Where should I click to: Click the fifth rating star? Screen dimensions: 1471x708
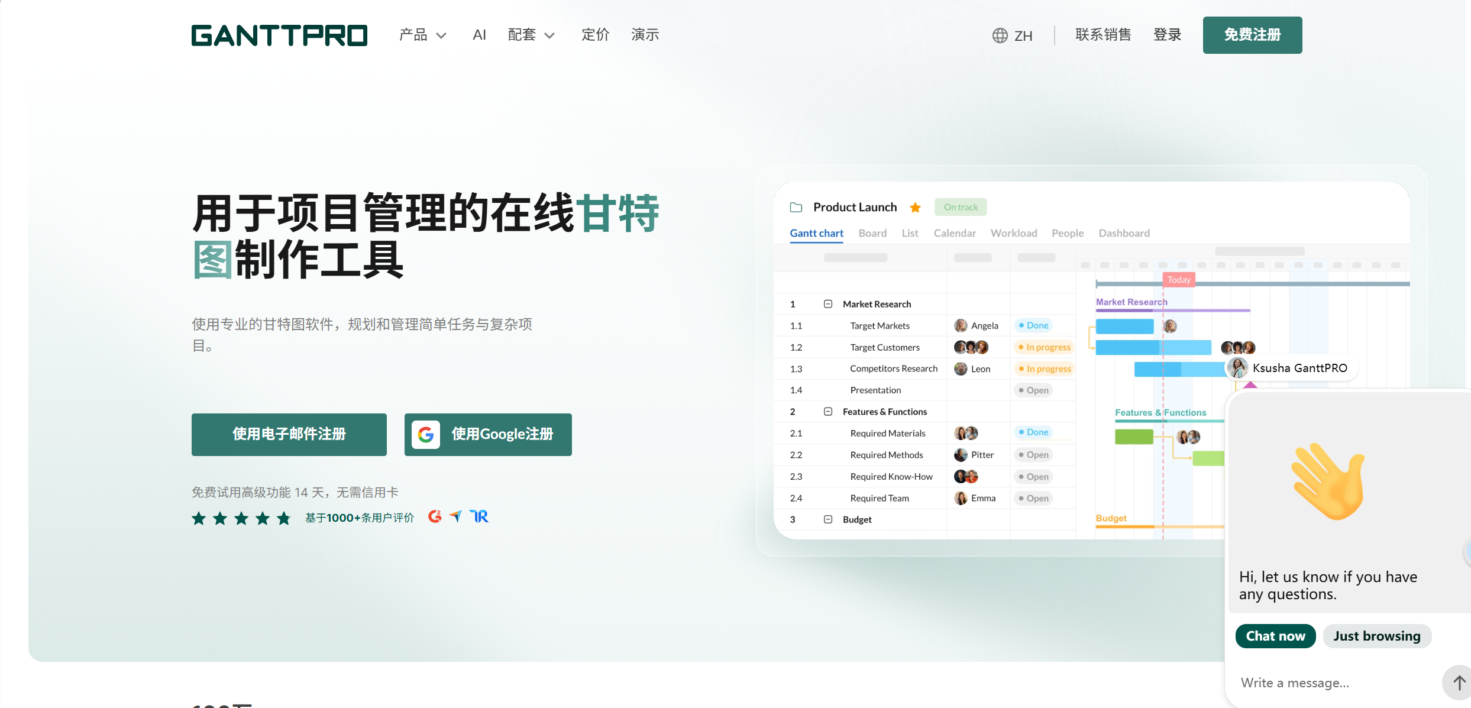click(284, 518)
